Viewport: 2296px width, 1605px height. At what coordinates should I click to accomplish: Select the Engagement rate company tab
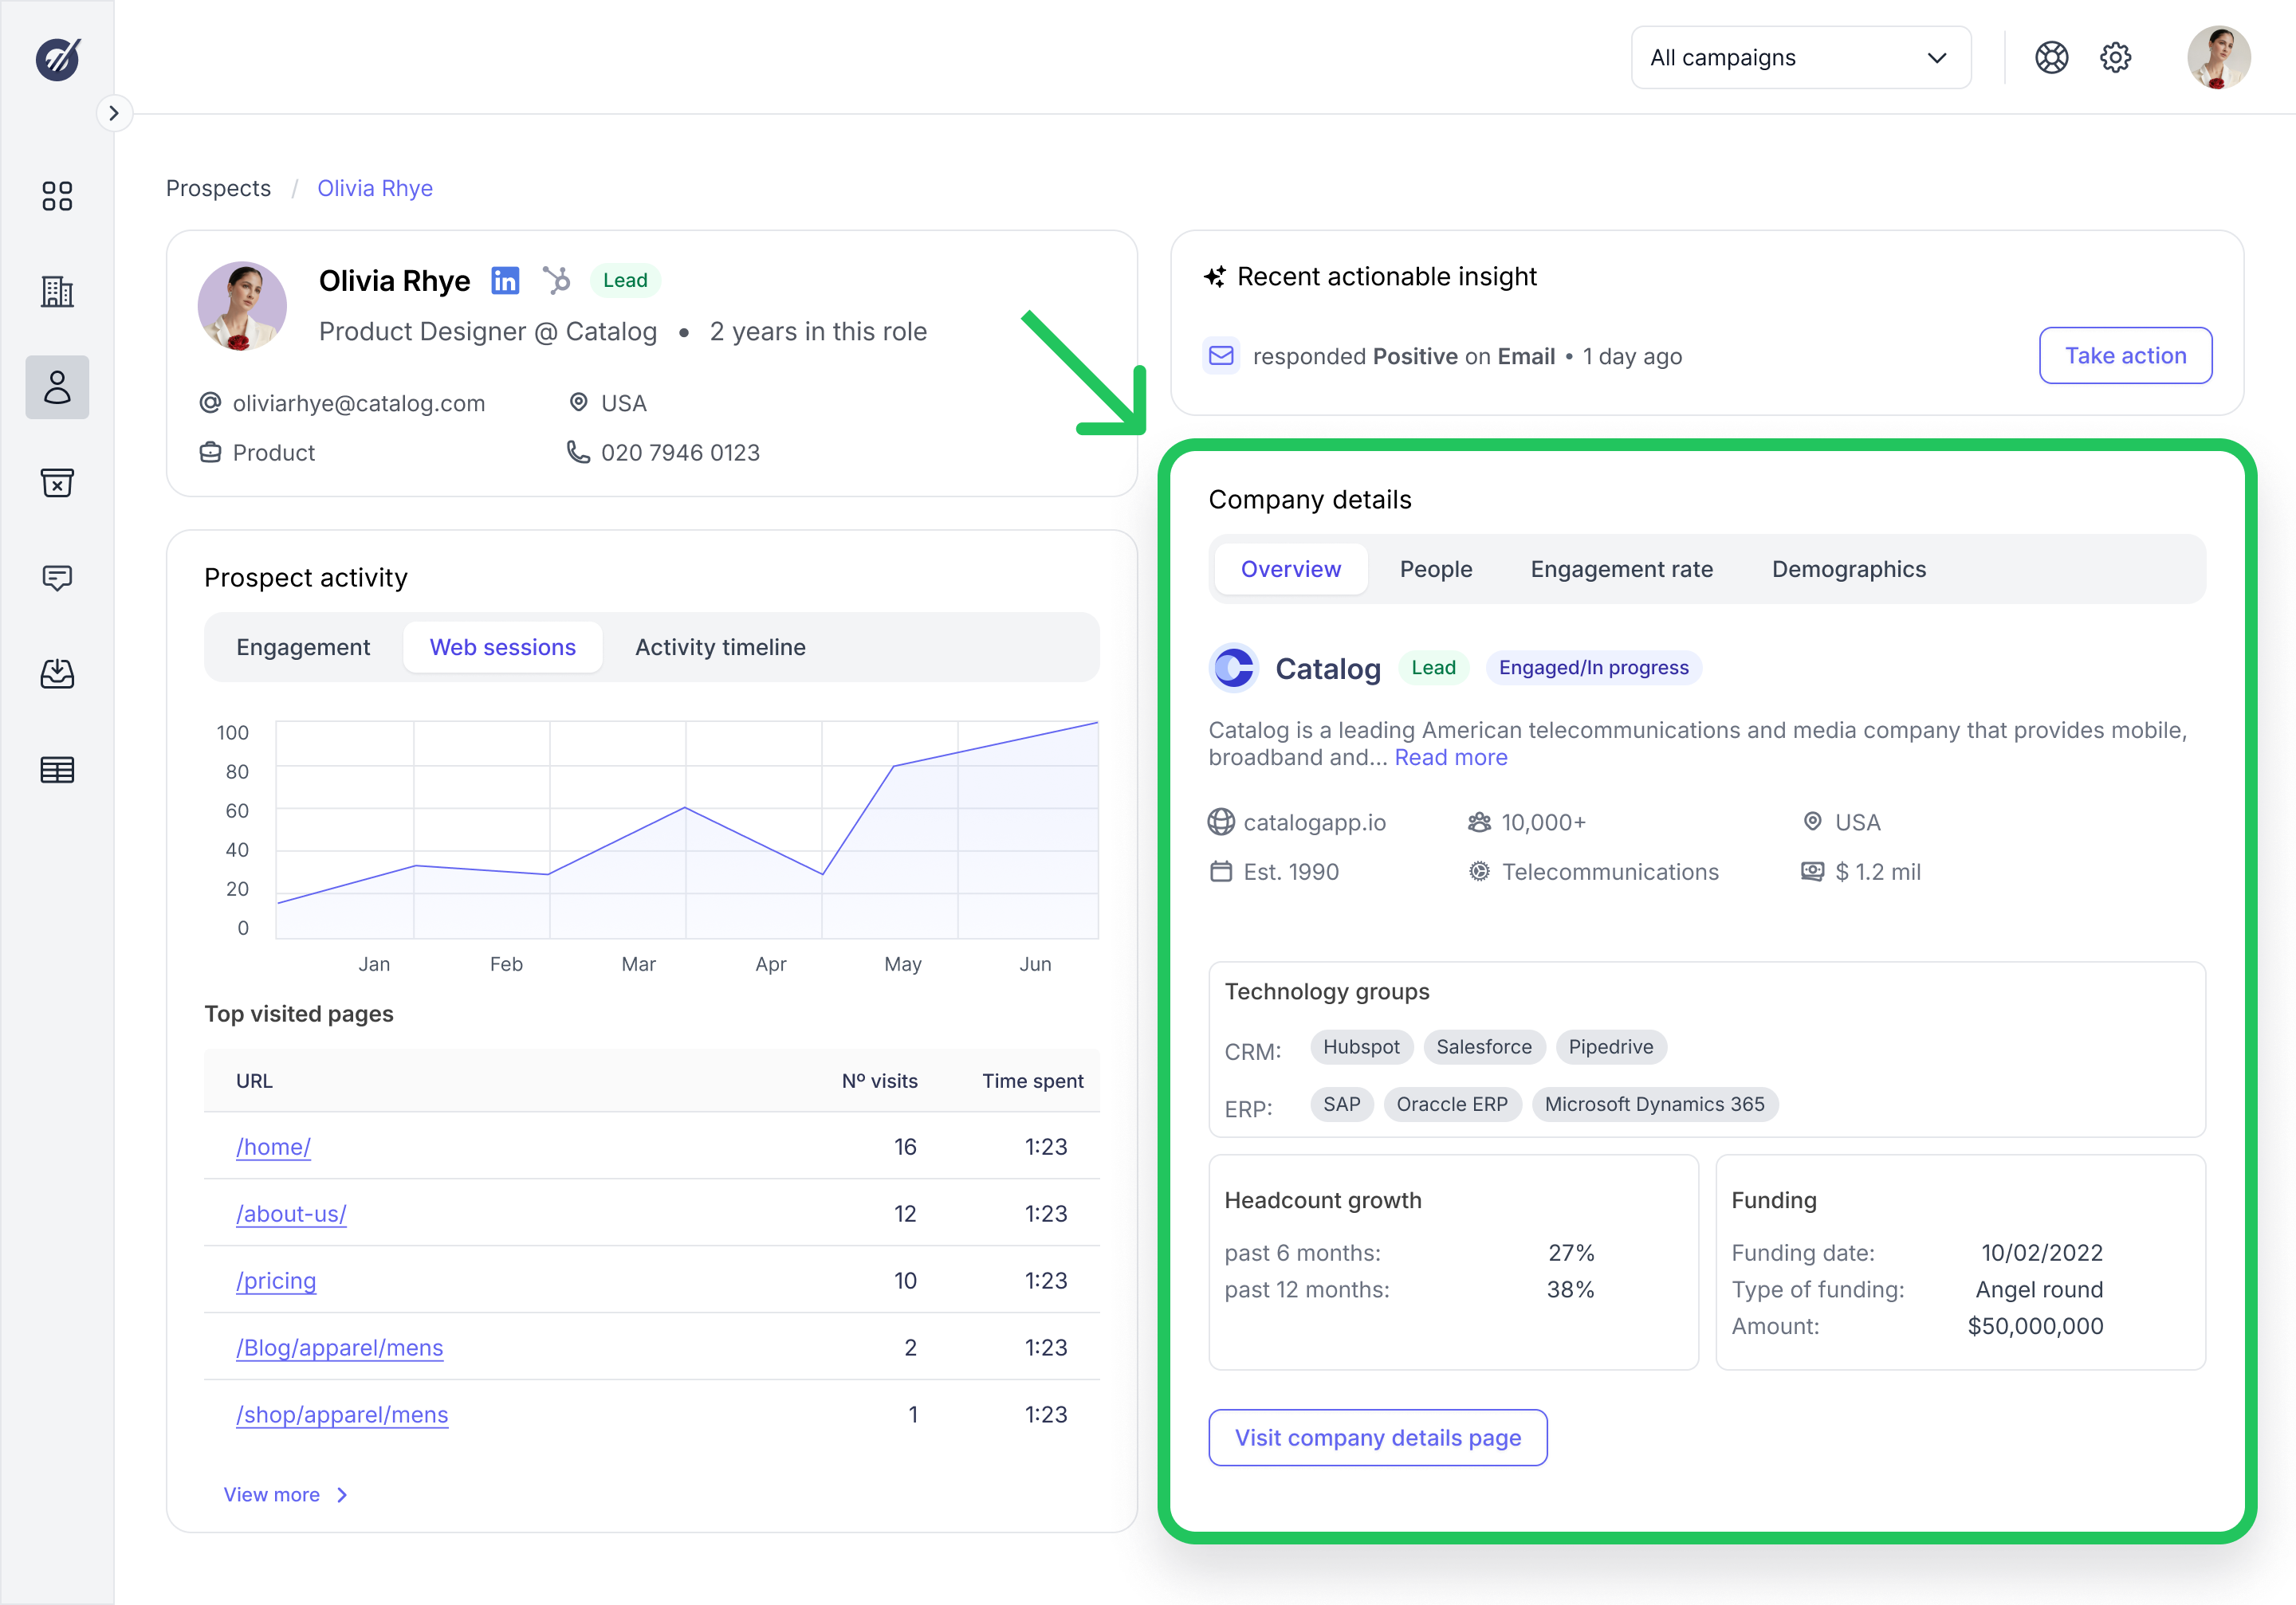(1621, 570)
